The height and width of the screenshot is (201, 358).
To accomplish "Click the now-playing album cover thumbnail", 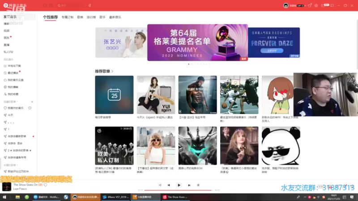I will [x=7, y=187].
